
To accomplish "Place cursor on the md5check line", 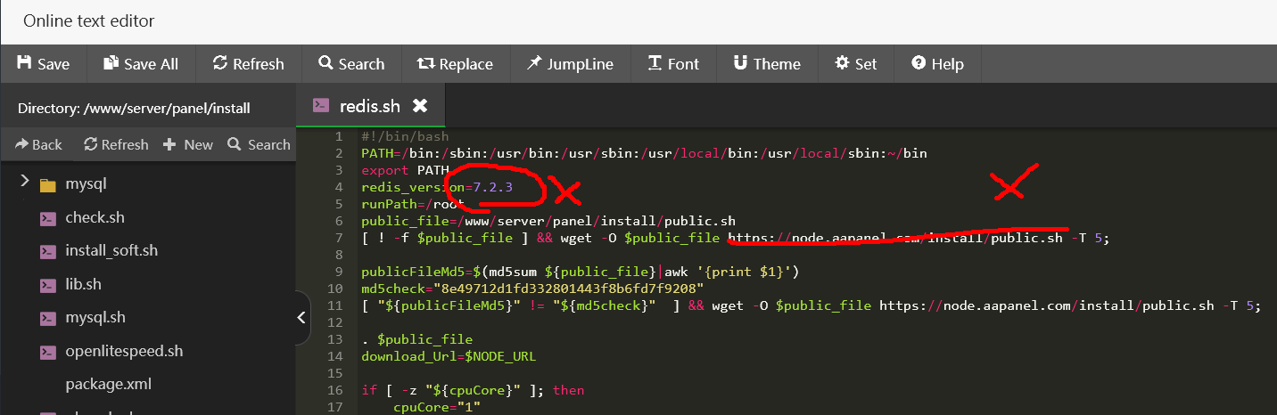I will point(532,289).
